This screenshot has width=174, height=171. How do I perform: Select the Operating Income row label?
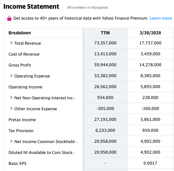tap(25, 87)
